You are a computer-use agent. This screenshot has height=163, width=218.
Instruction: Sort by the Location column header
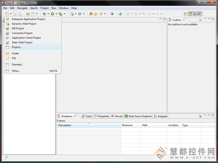pos(174,125)
